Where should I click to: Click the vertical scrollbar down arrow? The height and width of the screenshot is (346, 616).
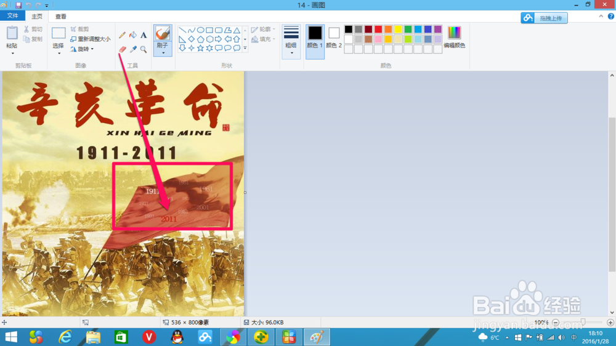point(612,313)
